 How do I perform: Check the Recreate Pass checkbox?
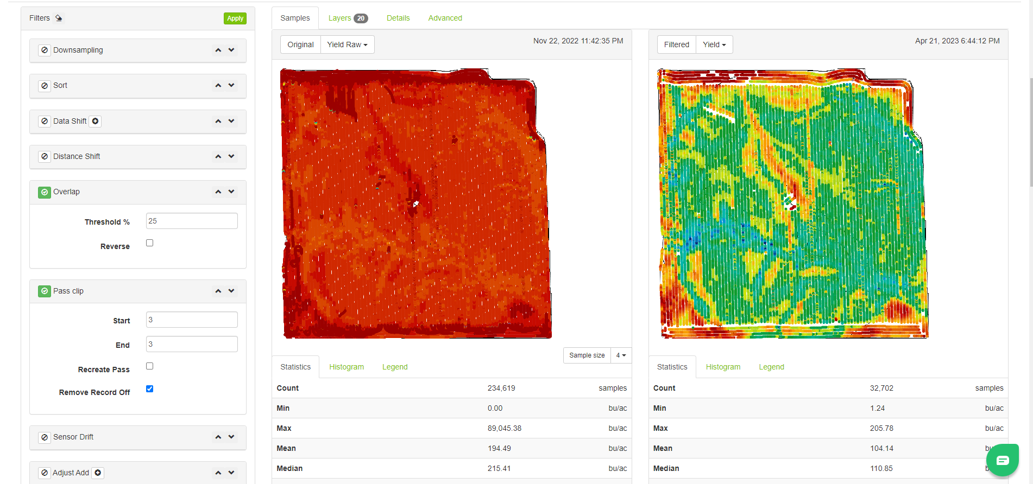point(150,366)
